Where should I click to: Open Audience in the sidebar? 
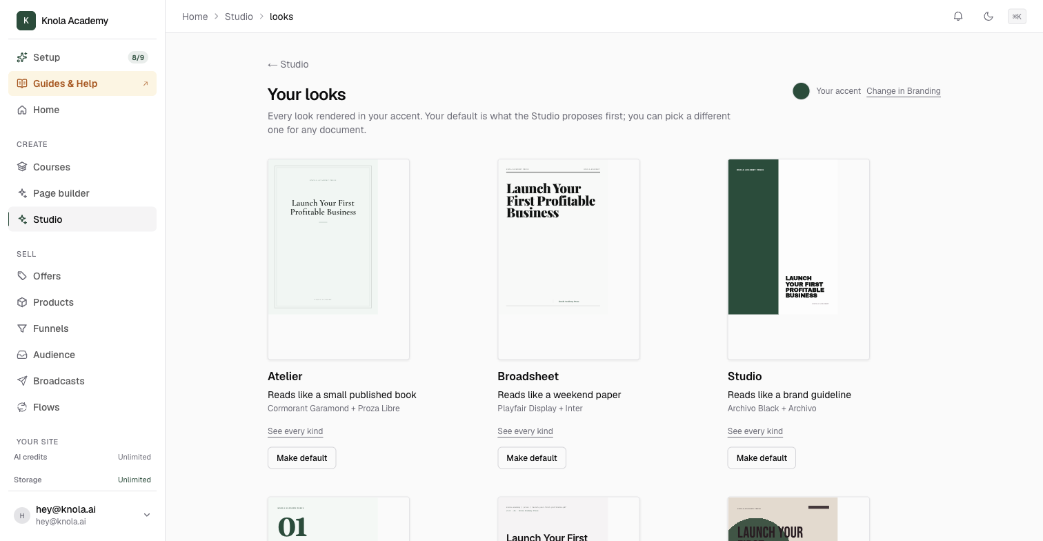82,355
